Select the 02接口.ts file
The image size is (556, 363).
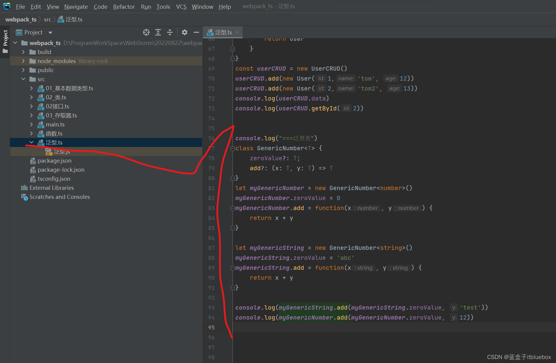pyautogui.click(x=57, y=106)
